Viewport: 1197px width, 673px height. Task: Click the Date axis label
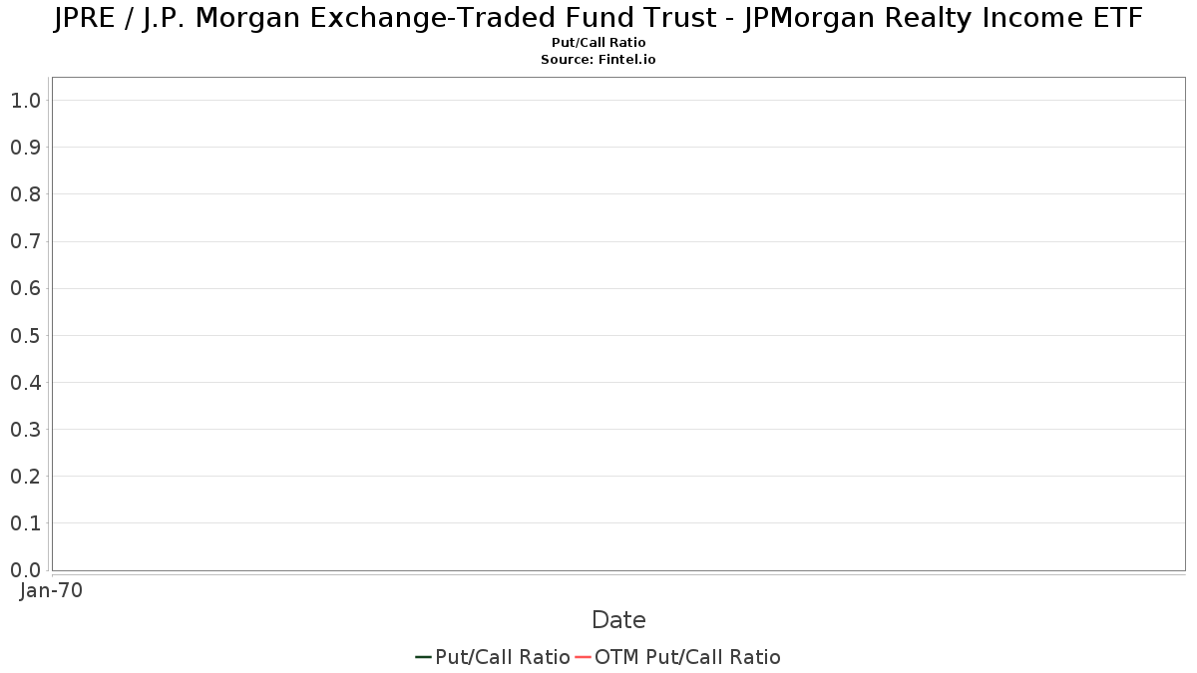pyautogui.click(x=618, y=620)
